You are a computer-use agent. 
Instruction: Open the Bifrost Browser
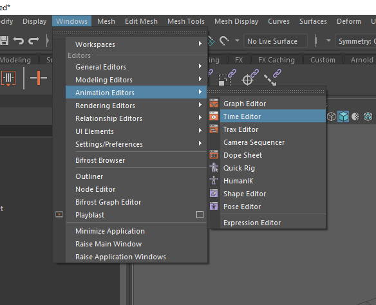(x=136, y=160)
